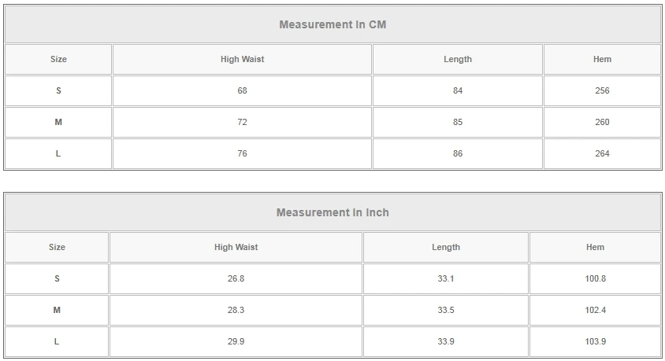Click the 28.3 high waist value
665x361 pixels.
236,310
